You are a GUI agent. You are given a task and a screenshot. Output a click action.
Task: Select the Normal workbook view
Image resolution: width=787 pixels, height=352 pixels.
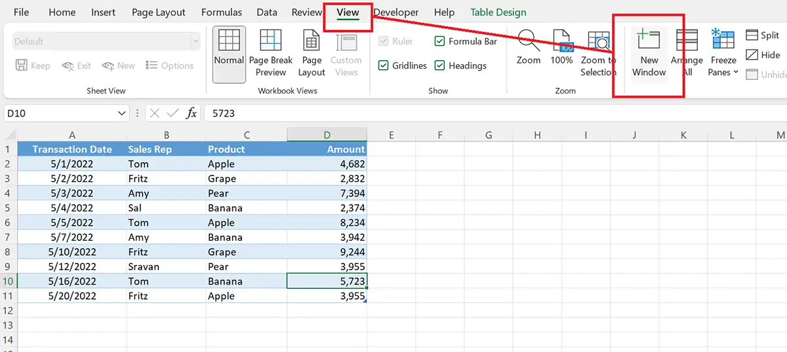[229, 54]
